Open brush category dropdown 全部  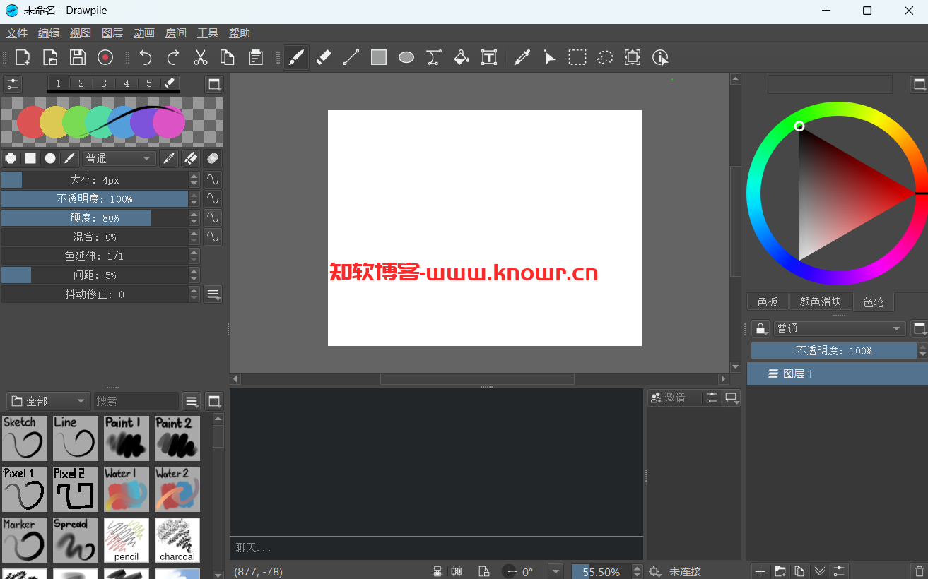[48, 401]
